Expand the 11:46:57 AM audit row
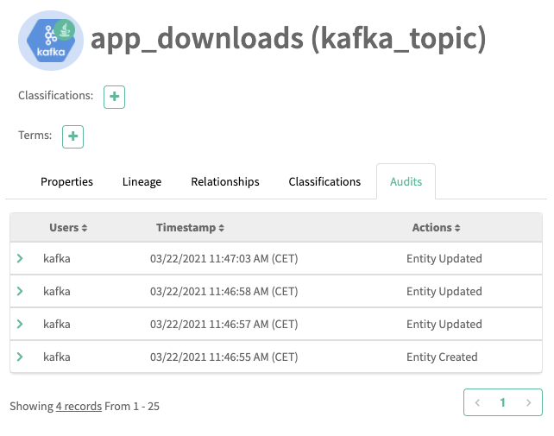The image size is (554, 436). click(x=20, y=324)
